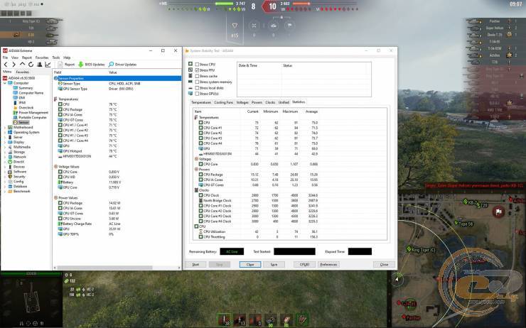
Task: Open the View menu in AIDA64
Action: tap(15, 58)
